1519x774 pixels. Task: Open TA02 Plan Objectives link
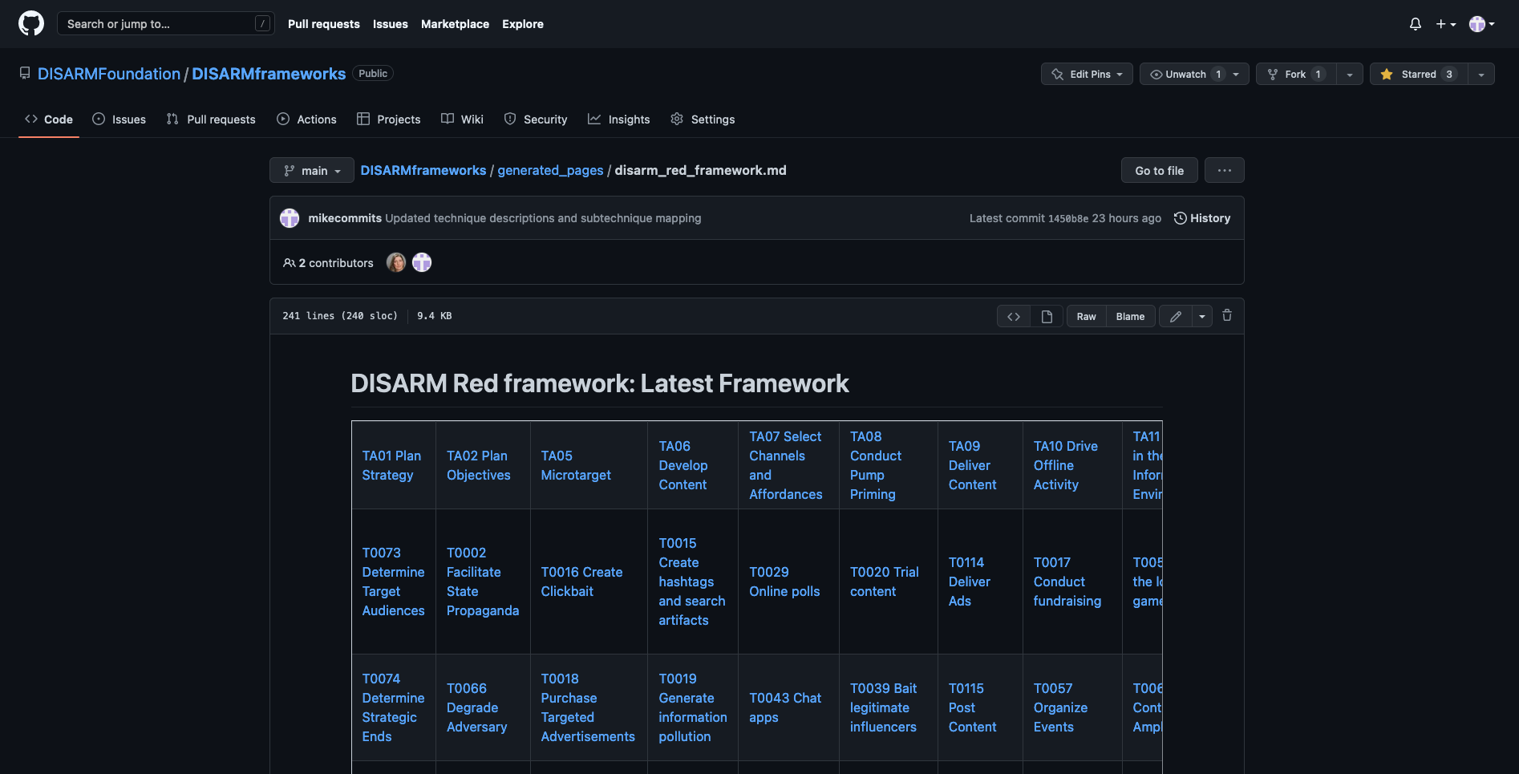tap(479, 465)
